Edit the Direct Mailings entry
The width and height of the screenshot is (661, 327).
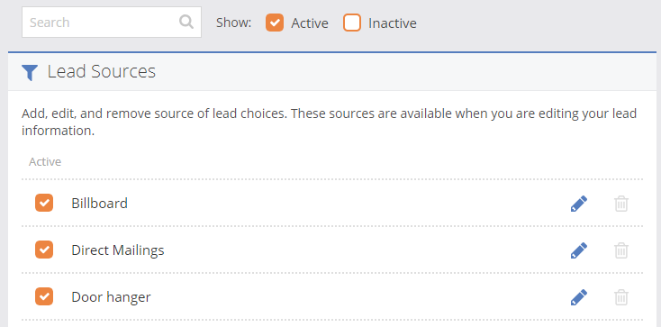click(579, 250)
